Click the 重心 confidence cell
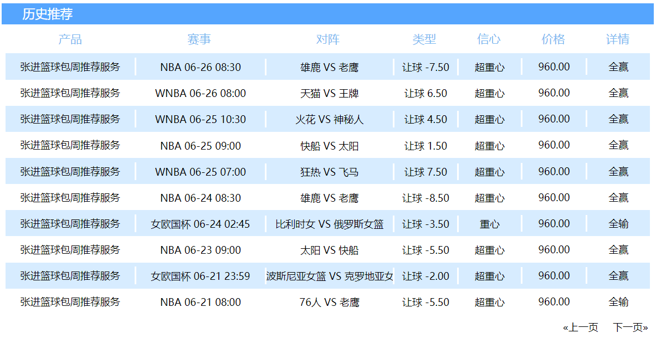The width and height of the screenshot is (656, 343). [489, 224]
